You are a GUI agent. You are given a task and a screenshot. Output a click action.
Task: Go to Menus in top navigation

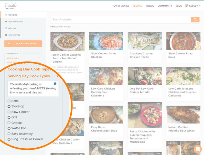coord(150,6)
